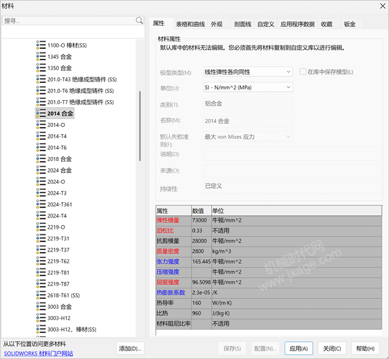
Task: Click 屈服强度 value 96.5098 cell
Action: coord(201,282)
